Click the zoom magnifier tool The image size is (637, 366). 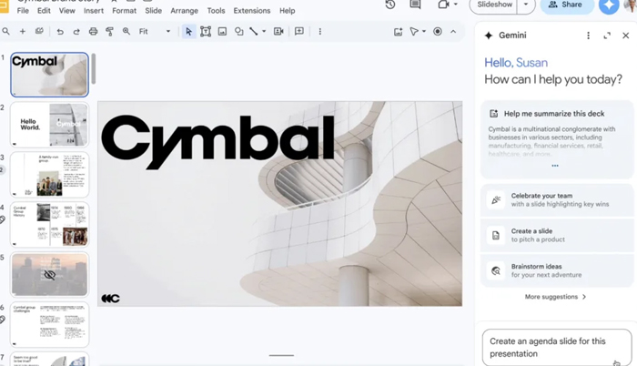pyautogui.click(x=126, y=31)
